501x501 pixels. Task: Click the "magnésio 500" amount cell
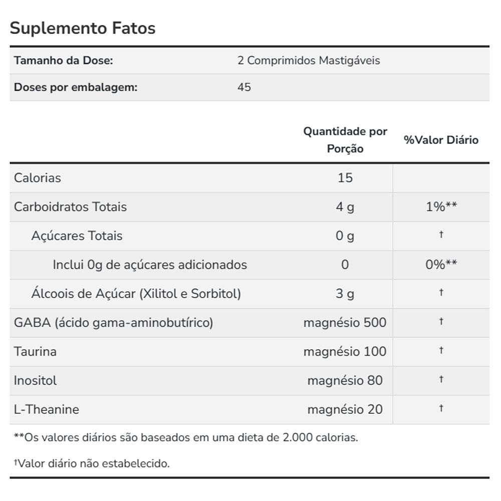(345, 323)
